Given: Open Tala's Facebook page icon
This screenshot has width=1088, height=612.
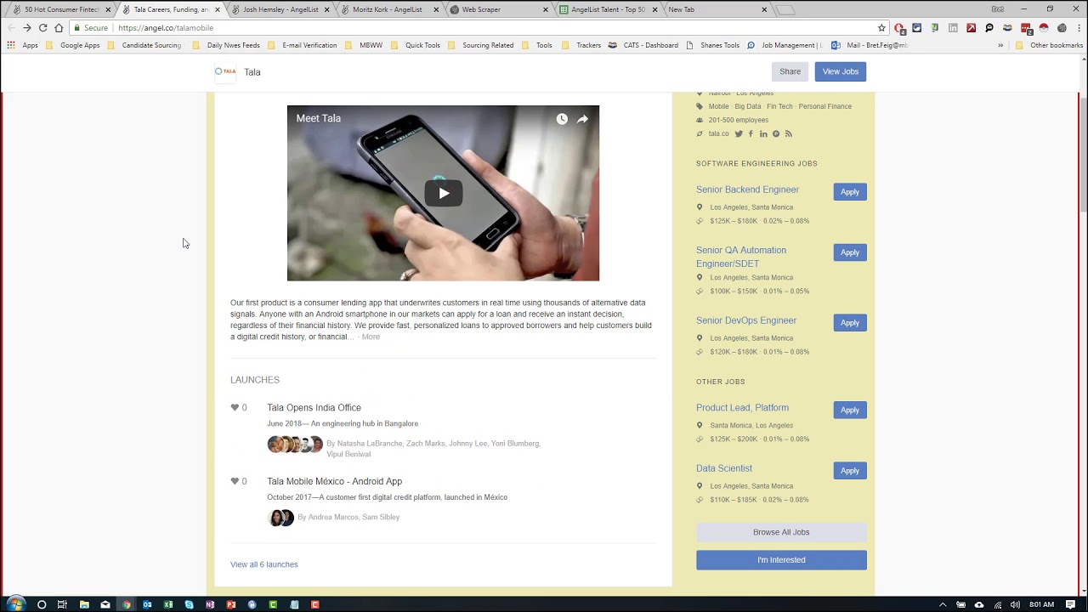Looking at the screenshot, I should 751,133.
